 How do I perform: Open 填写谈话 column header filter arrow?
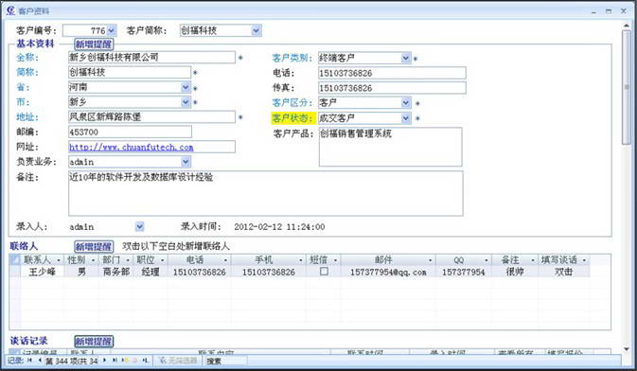click(x=584, y=260)
